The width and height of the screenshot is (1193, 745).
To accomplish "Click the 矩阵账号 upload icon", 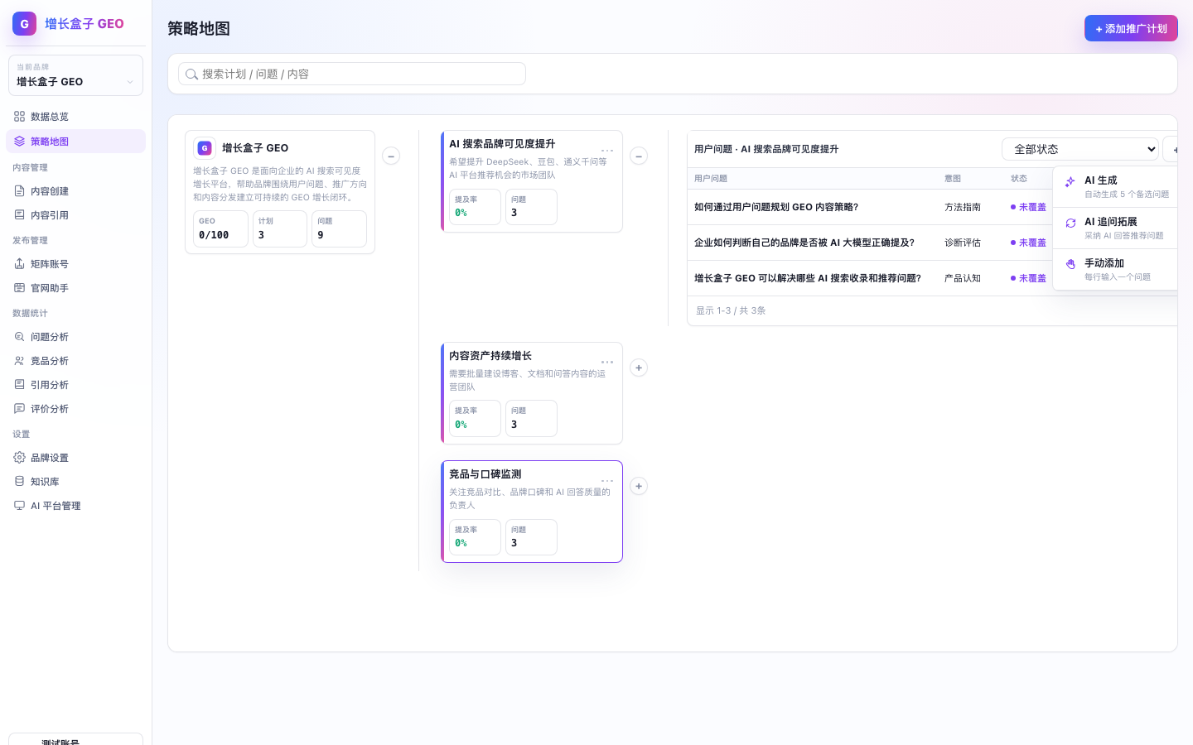I will coord(19,264).
